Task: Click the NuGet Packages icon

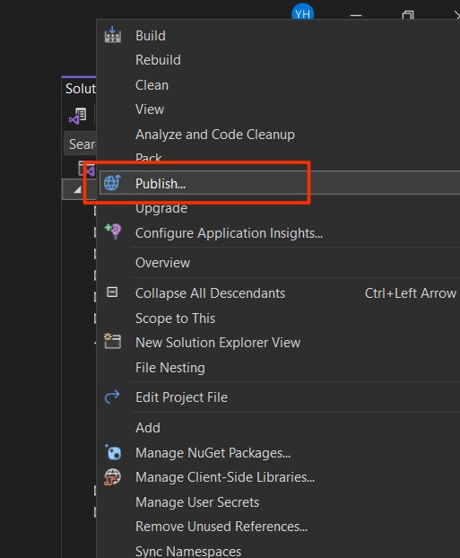Action: (x=113, y=452)
